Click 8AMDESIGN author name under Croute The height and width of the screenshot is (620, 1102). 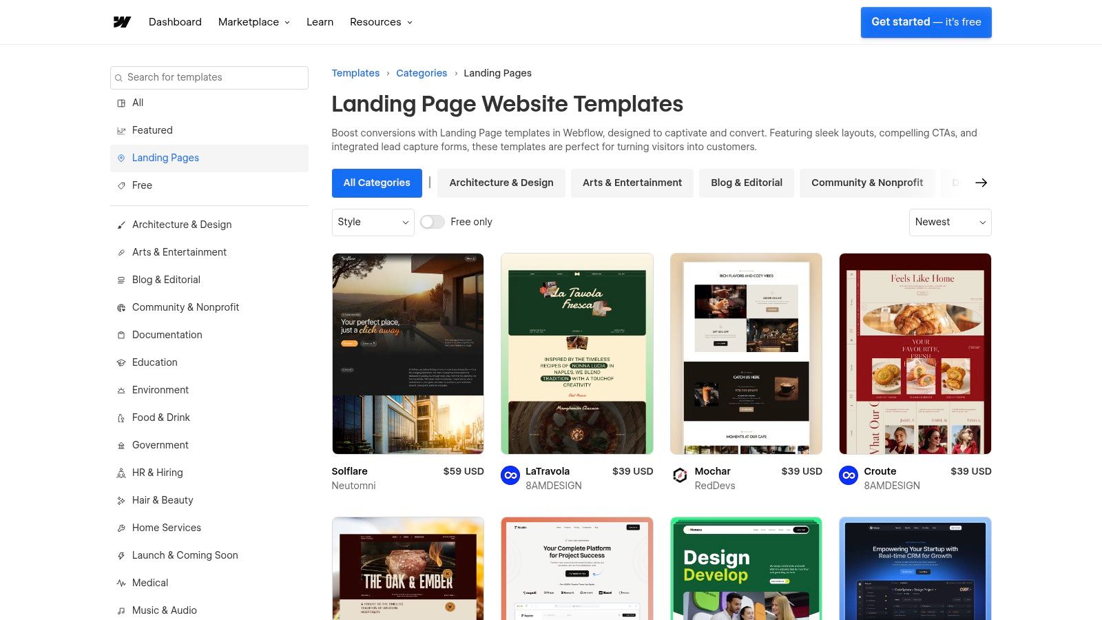[x=892, y=486]
